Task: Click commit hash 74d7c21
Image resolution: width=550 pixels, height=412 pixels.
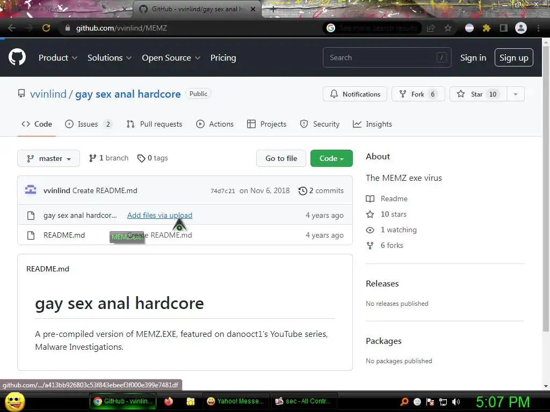Action: pyautogui.click(x=223, y=191)
